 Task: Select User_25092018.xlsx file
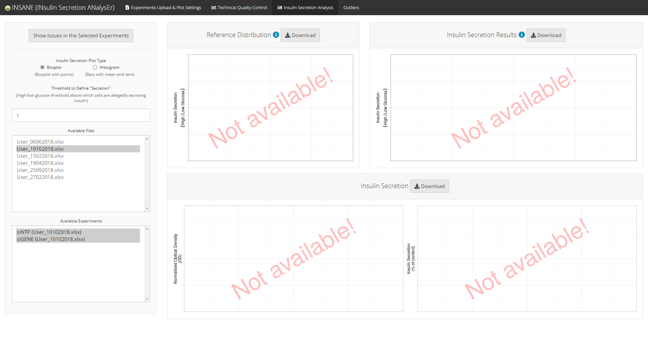click(x=40, y=170)
